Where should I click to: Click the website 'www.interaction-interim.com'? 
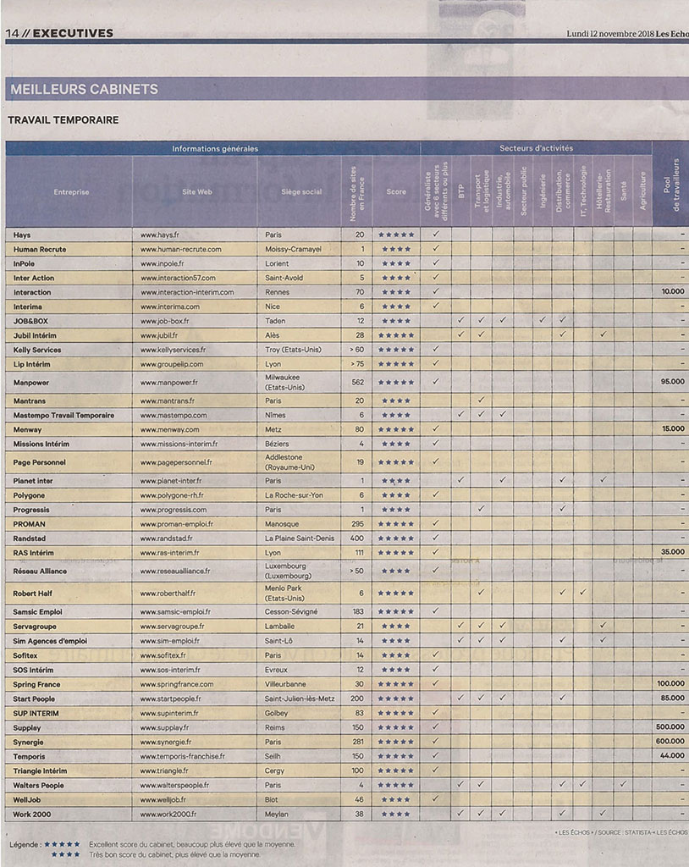click(187, 292)
